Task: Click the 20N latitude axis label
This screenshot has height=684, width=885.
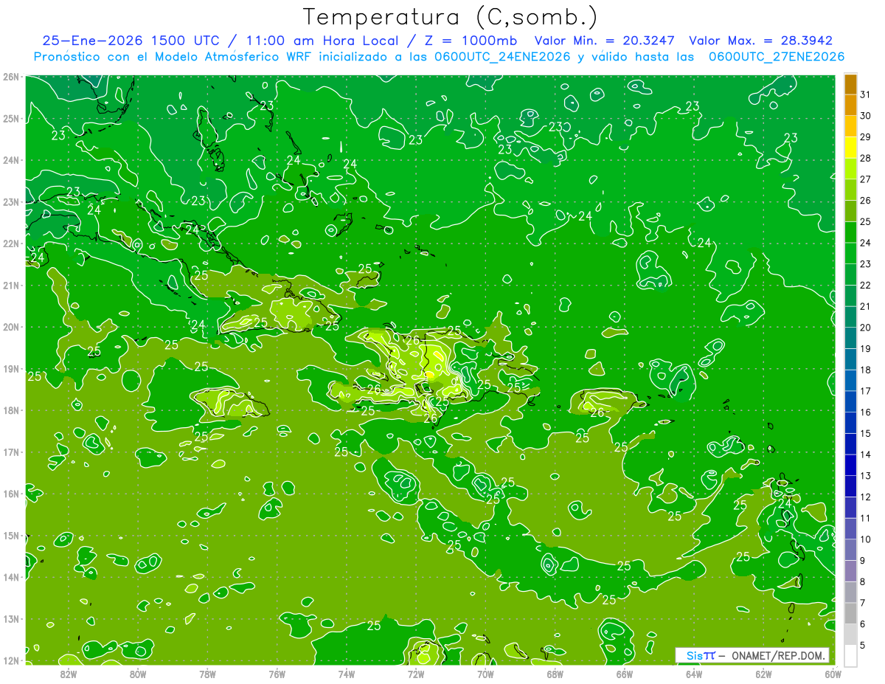Action: [10, 327]
